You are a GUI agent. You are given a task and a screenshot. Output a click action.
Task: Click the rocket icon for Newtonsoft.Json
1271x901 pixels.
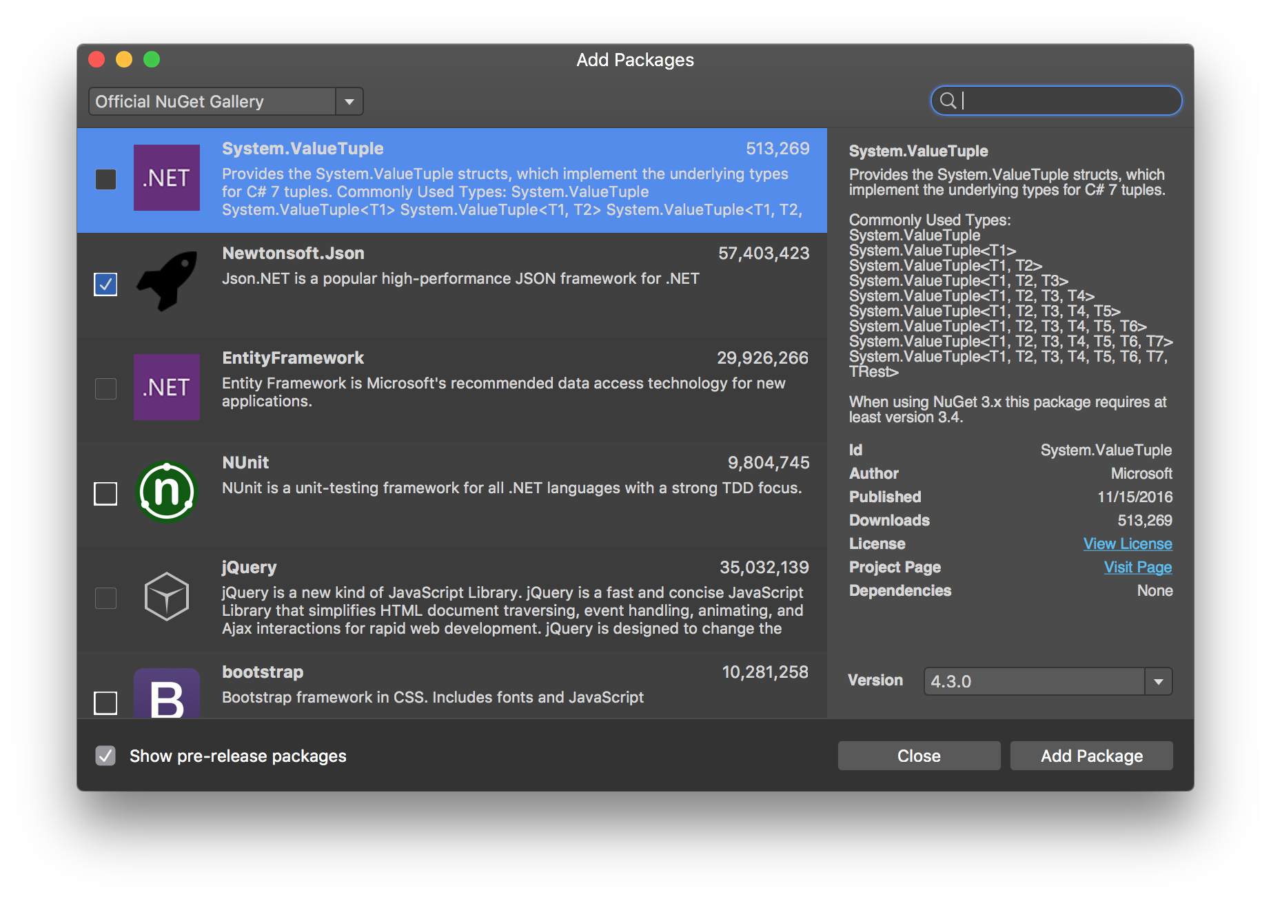click(167, 283)
